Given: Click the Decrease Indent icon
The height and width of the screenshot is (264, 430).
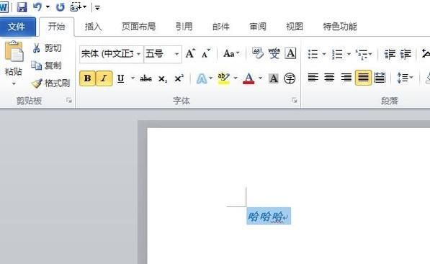Looking at the screenshot, I should [390, 54].
